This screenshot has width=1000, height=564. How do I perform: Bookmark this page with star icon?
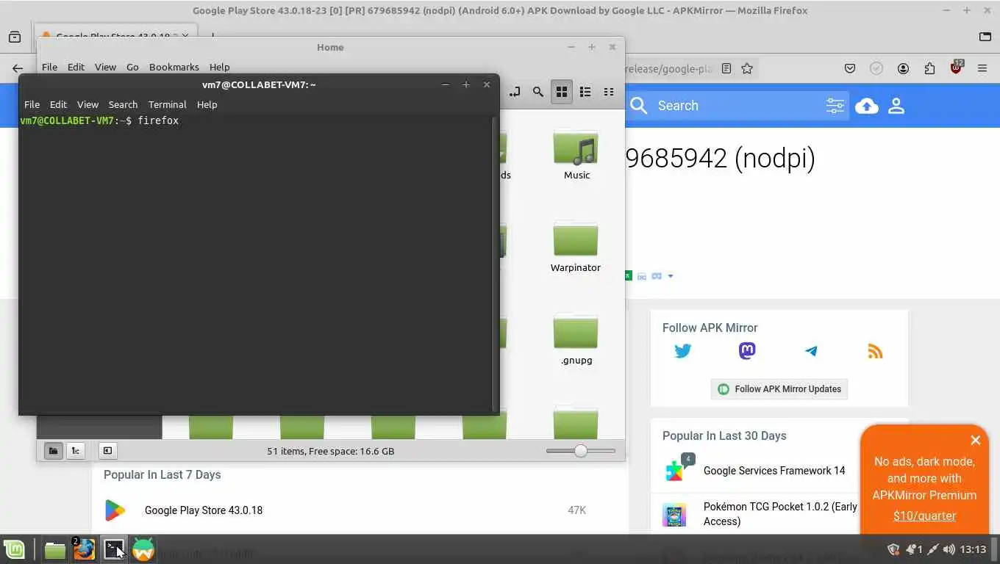point(747,68)
